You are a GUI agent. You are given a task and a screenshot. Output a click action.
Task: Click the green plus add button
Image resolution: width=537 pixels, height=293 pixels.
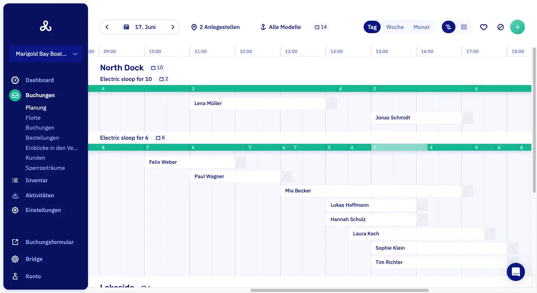tap(517, 27)
